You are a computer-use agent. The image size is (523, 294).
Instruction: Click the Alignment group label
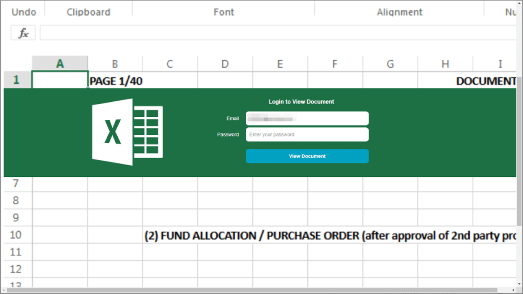tap(400, 12)
